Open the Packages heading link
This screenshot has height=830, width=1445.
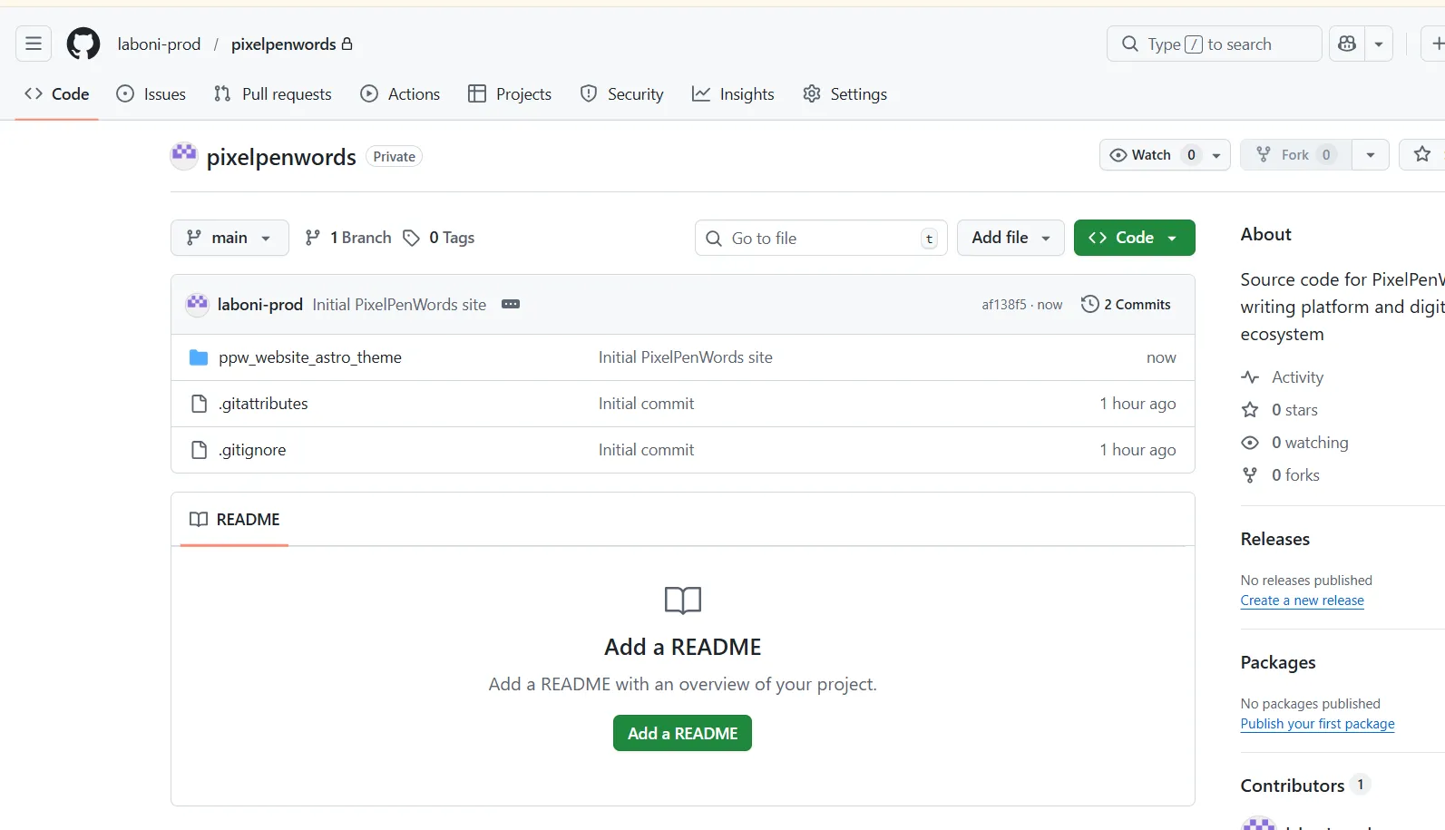(x=1278, y=662)
